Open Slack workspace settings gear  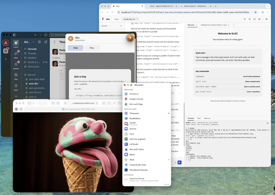click(x=40, y=42)
